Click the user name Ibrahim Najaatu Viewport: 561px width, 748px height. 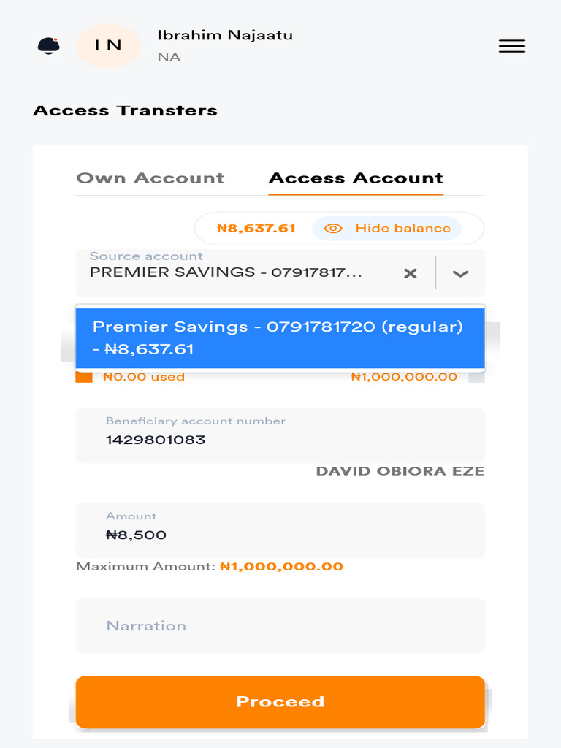225,35
